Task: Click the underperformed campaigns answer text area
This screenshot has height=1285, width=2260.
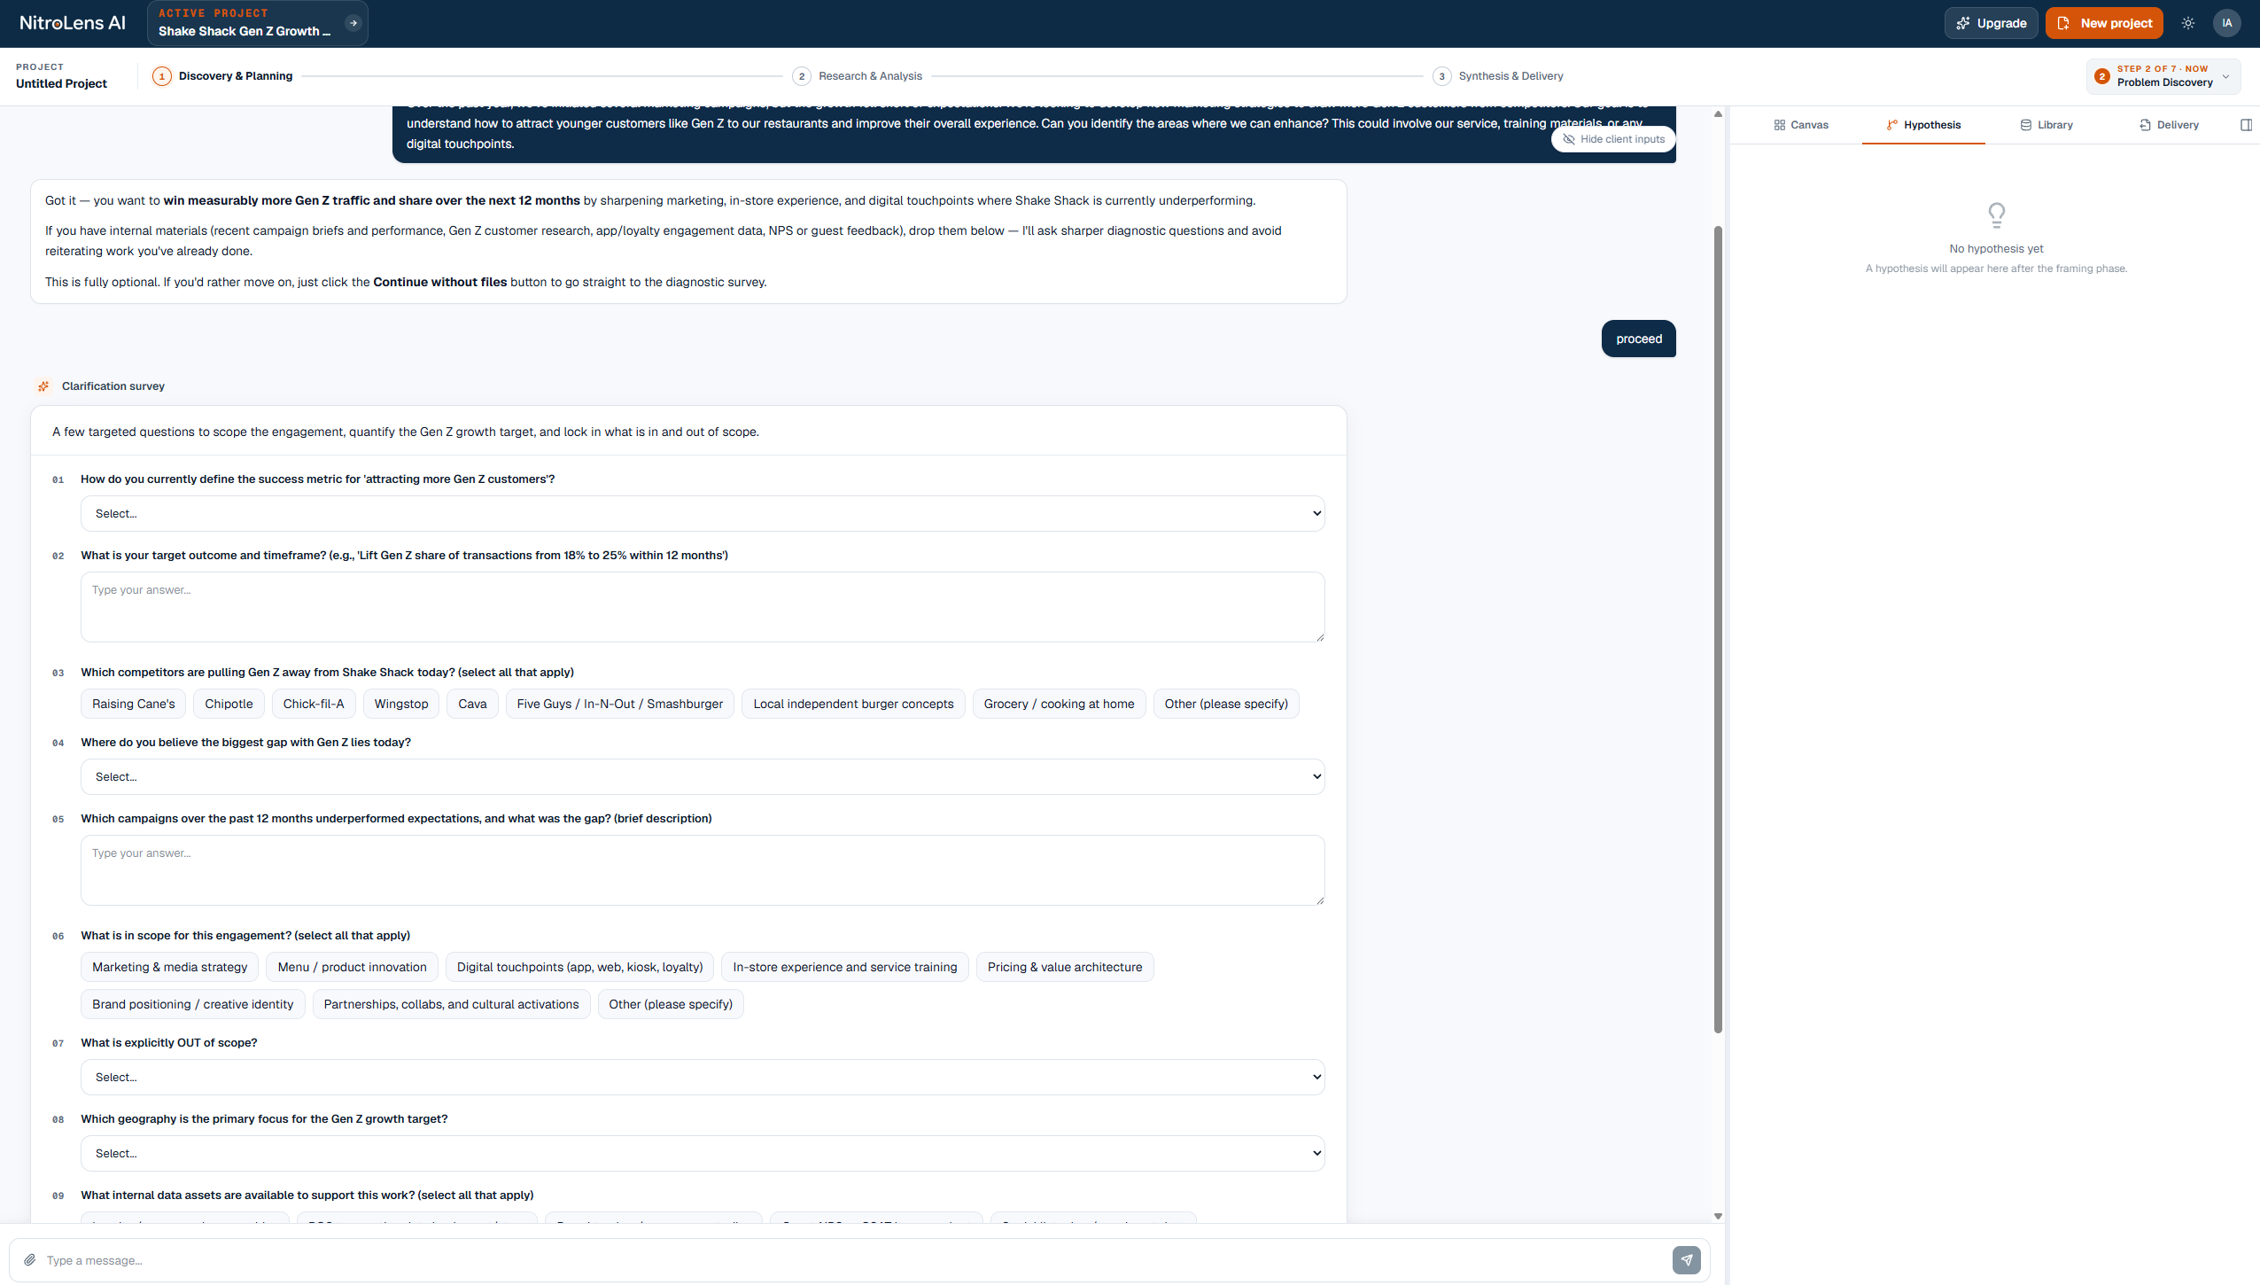Action: click(703, 870)
